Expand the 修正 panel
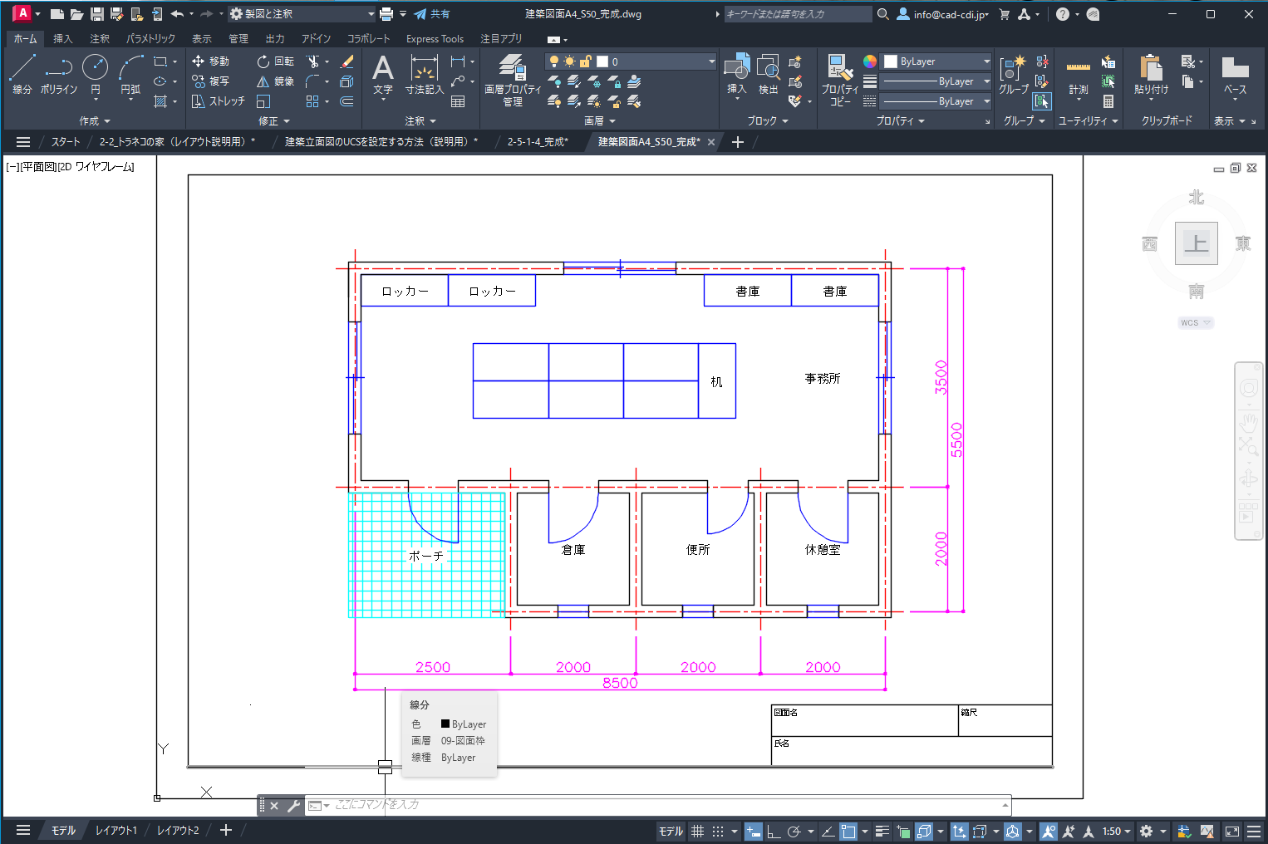Screen dimensions: 1268x844 (x=274, y=121)
